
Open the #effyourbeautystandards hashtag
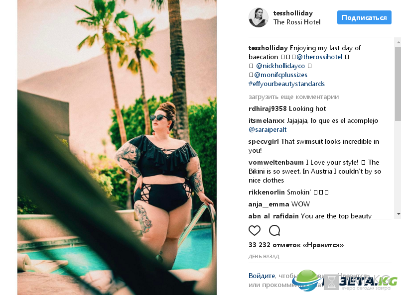pyautogui.click(x=286, y=84)
